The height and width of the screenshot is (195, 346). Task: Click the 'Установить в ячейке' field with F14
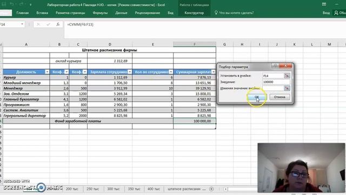click(x=273, y=76)
